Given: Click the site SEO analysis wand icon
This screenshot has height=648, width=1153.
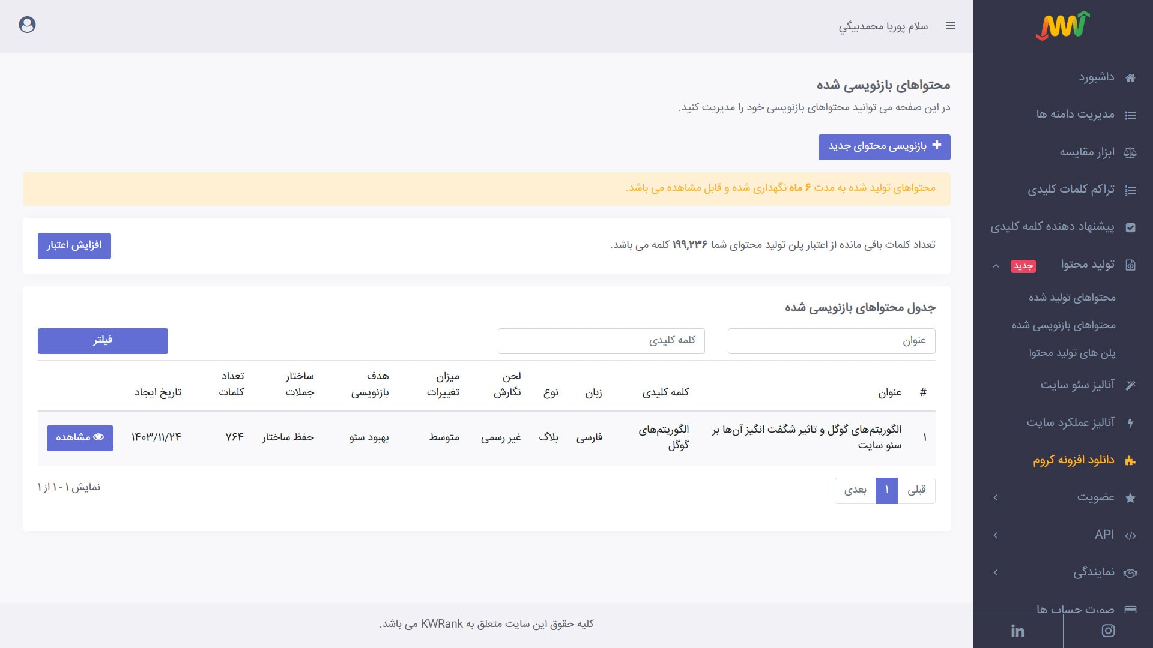Looking at the screenshot, I should point(1130,385).
